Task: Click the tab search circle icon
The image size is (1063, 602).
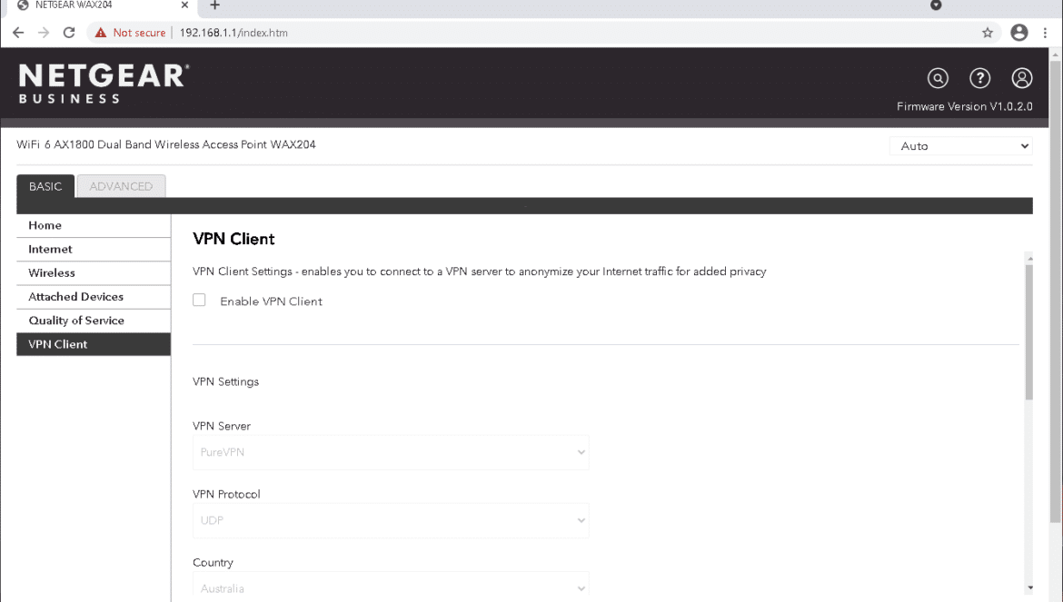Action: click(936, 5)
